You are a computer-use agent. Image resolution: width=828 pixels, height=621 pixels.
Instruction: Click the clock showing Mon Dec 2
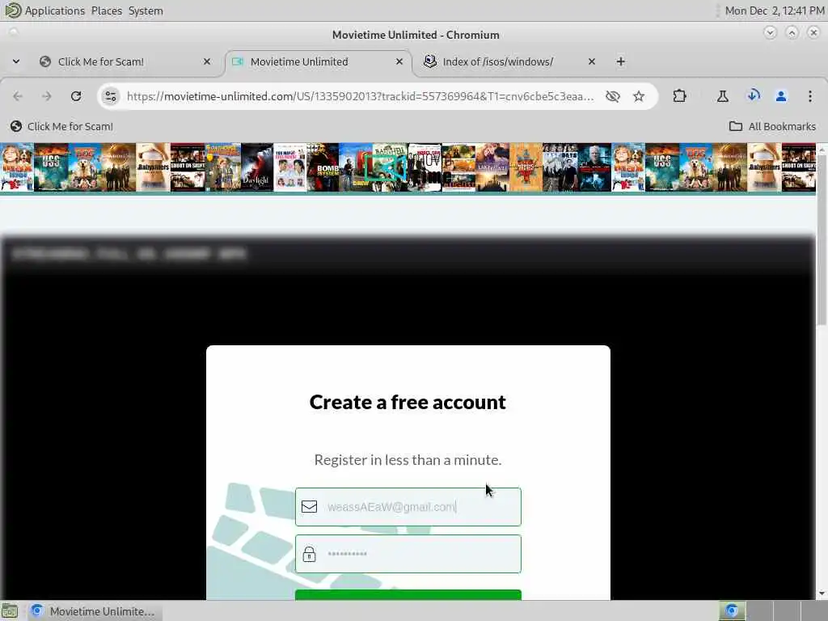click(x=775, y=11)
